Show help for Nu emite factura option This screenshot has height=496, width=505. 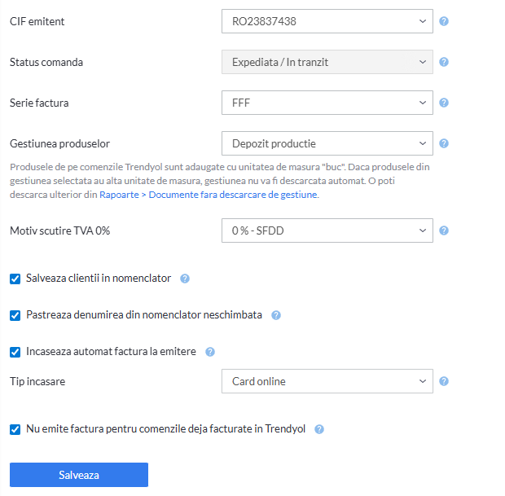(x=319, y=429)
